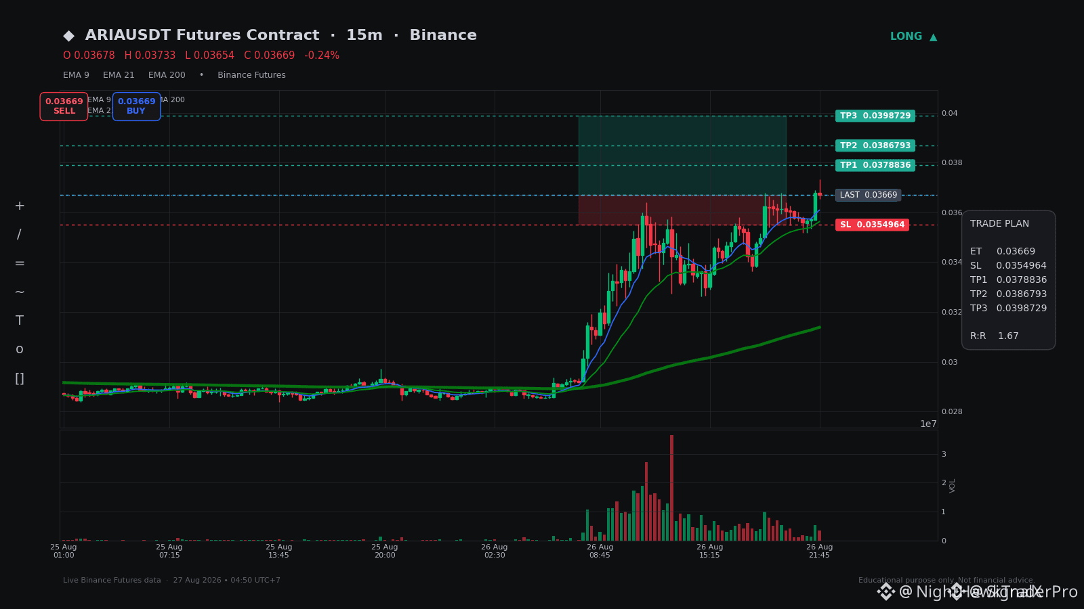
Task: Click the 25 Aug 20:00 time axis label
Action: click(x=385, y=551)
